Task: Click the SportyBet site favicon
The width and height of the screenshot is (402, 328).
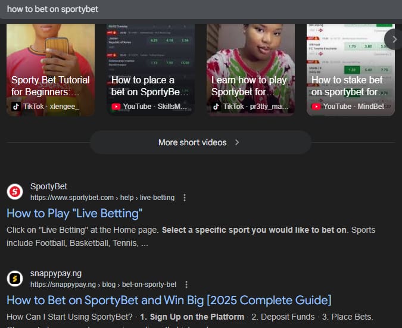Action: 15,192
